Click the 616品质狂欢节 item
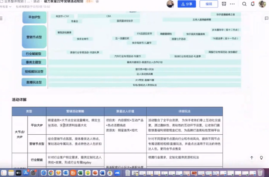Image resolution: width=269 pixels, height=177 pixels. [x=145, y=34]
